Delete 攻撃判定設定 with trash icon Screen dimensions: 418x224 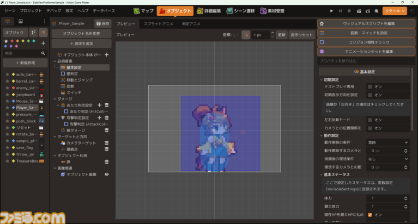(x=107, y=117)
